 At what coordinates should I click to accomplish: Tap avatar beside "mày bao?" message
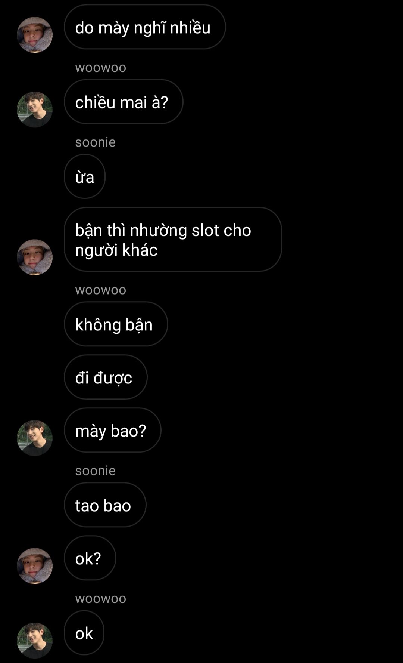point(35,438)
